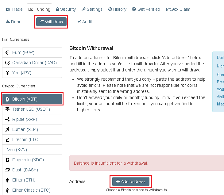Click the Dash currency icon
224x195 pixels.
coord(7,170)
